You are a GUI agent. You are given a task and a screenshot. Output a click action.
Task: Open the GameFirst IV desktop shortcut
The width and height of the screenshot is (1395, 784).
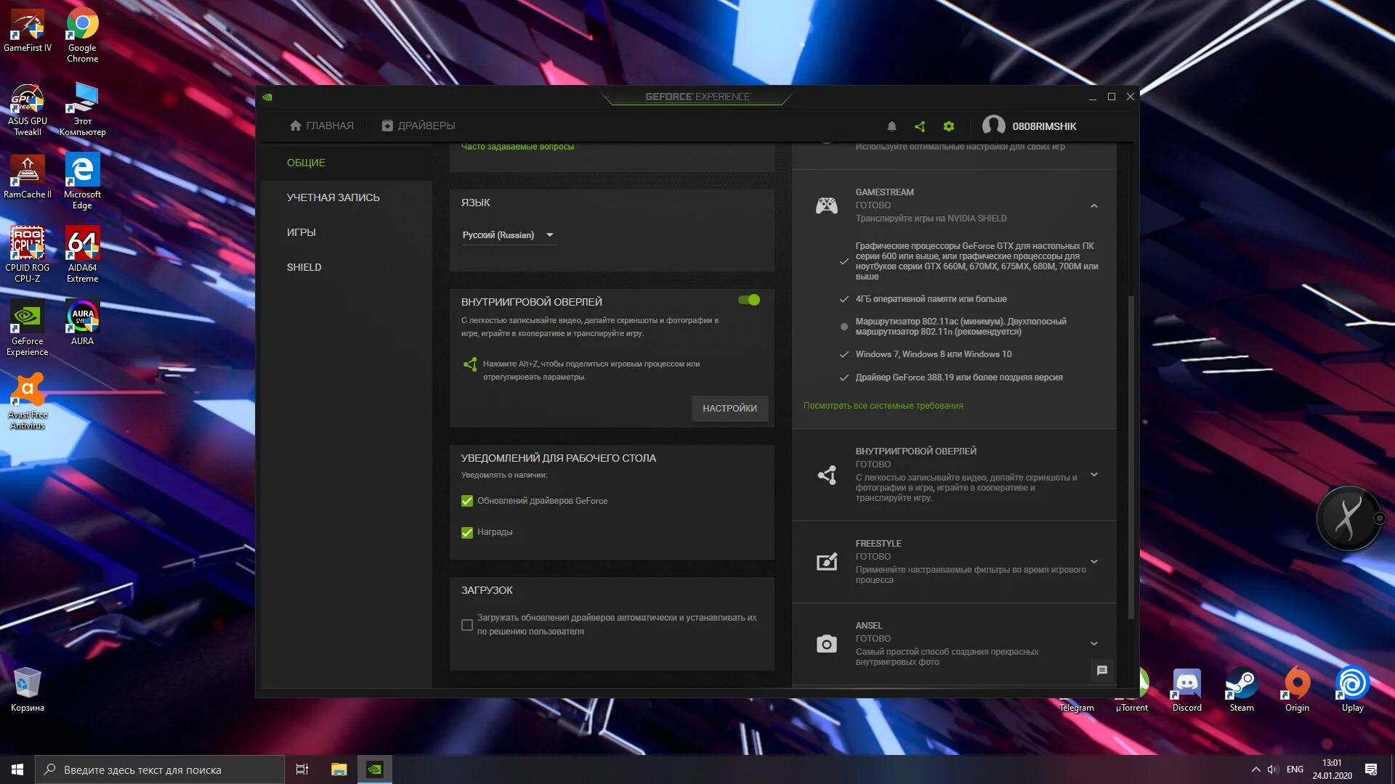[28, 30]
